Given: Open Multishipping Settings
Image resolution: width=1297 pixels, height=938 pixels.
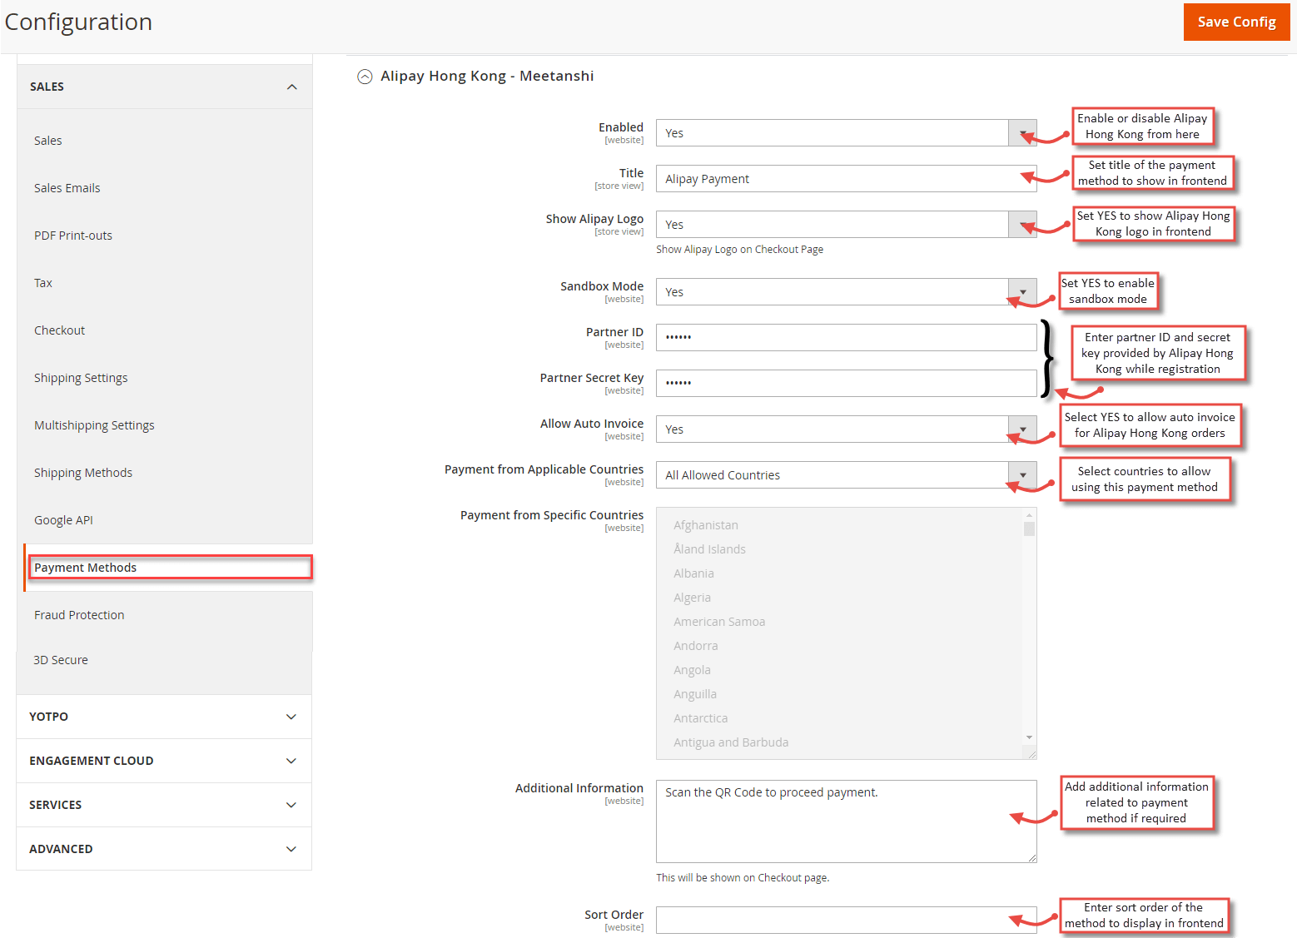Looking at the screenshot, I should [x=94, y=425].
